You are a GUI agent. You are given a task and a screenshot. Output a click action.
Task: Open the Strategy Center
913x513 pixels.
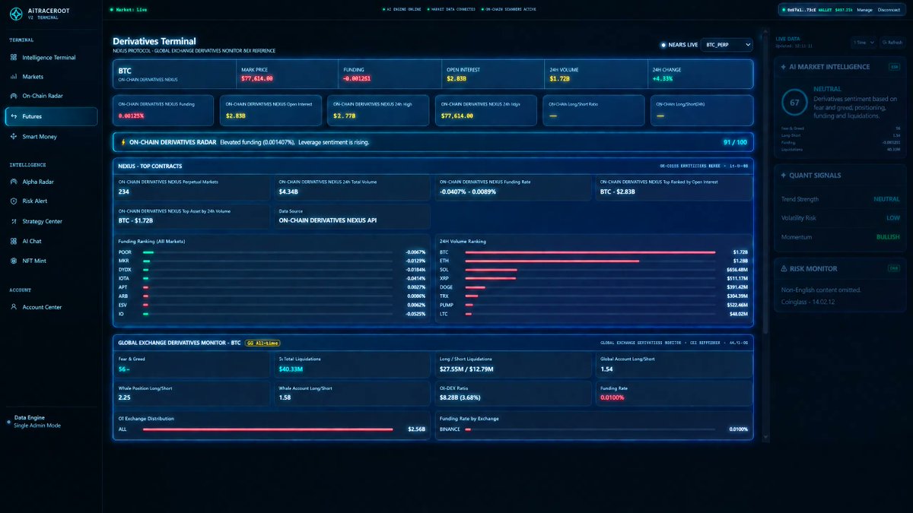(x=50, y=221)
